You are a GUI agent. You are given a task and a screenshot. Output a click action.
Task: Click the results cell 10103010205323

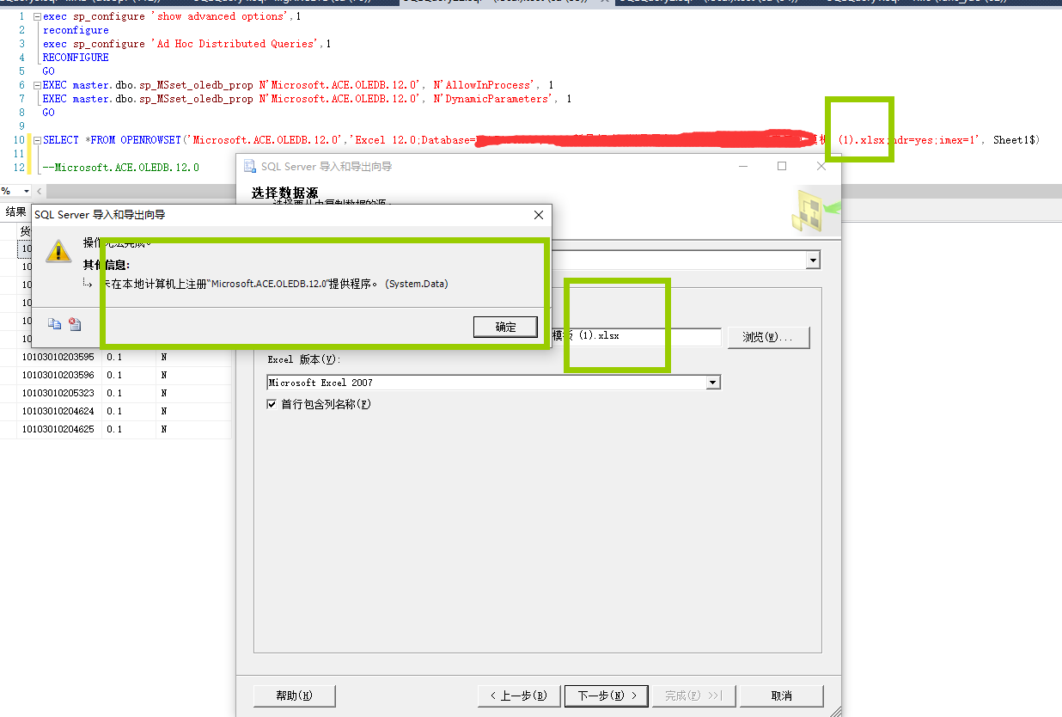click(58, 393)
